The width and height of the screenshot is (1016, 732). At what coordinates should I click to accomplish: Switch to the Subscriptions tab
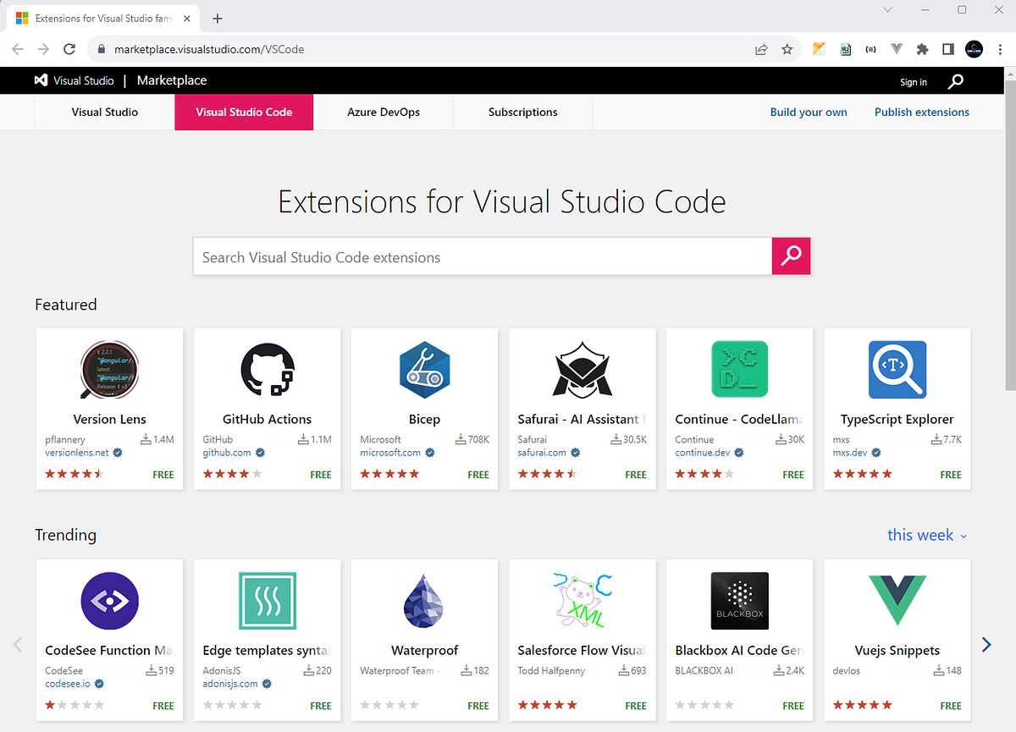(522, 112)
